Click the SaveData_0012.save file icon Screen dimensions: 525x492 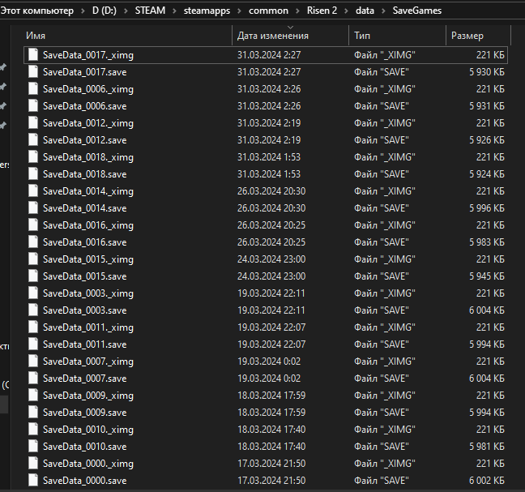pos(33,139)
